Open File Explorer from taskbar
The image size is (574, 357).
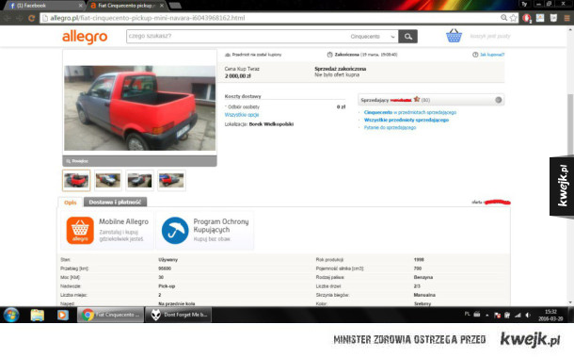pos(38,315)
